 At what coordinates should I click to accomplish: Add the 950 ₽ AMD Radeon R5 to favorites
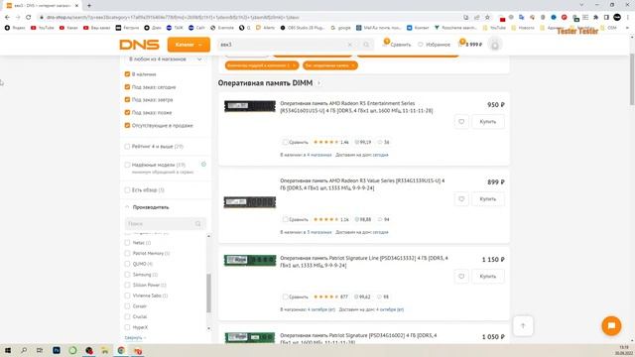(x=461, y=122)
